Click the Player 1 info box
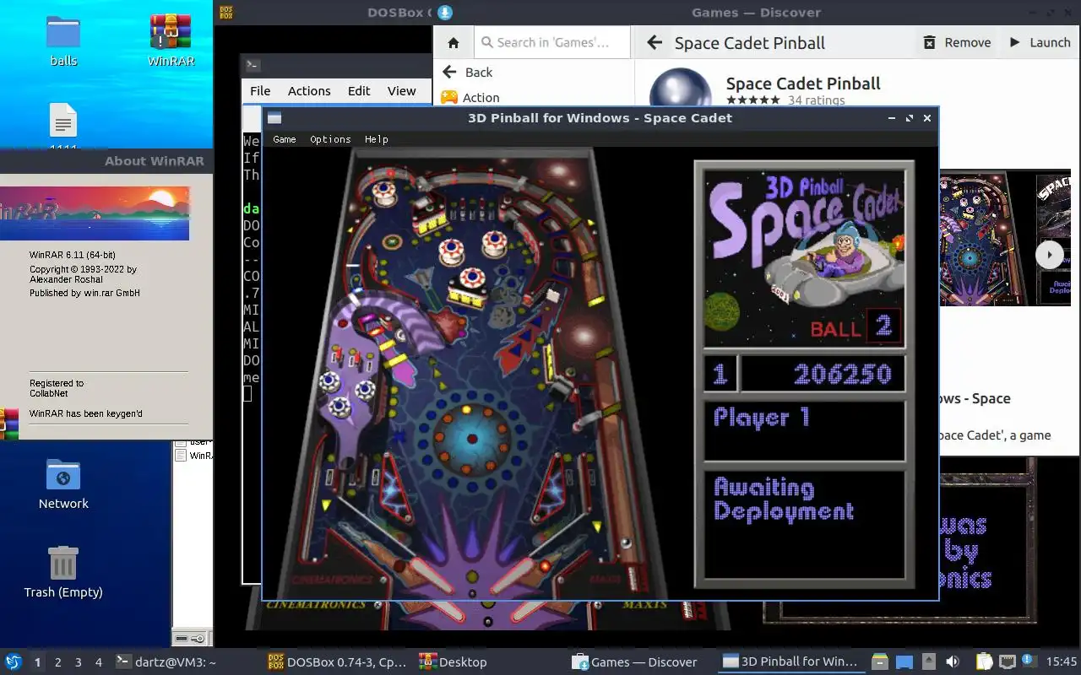 (x=804, y=430)
